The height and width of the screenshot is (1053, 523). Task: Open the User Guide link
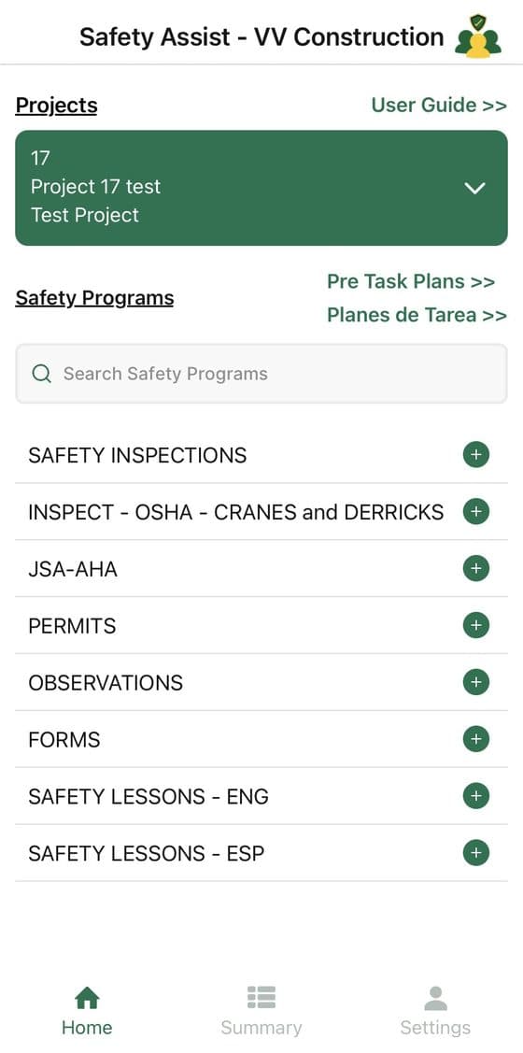tap(439, 105)
